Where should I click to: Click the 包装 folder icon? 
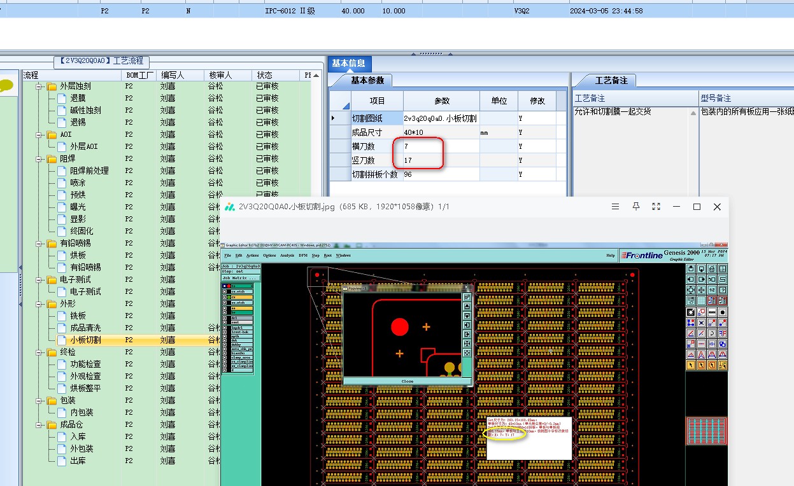tap(52, 401)
